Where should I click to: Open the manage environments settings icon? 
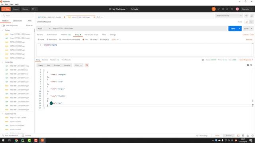coord(251,16)
